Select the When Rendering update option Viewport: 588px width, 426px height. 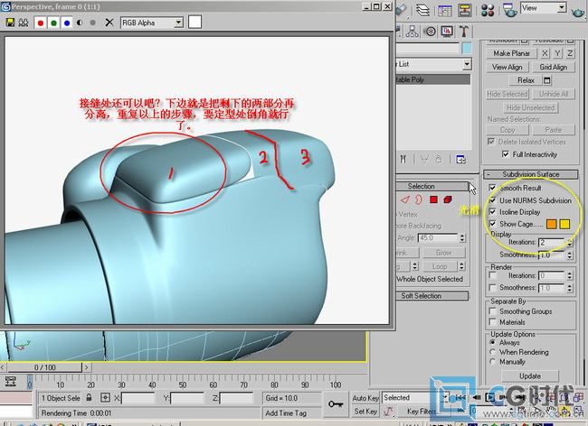click(x=493, y=352)
